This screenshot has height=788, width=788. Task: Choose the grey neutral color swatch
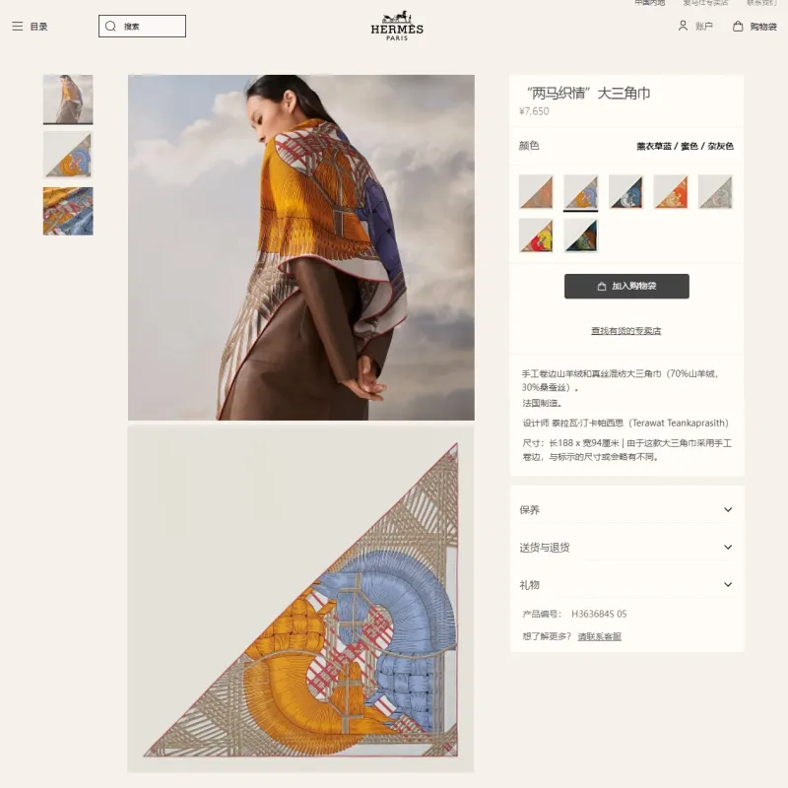point(715,191)
